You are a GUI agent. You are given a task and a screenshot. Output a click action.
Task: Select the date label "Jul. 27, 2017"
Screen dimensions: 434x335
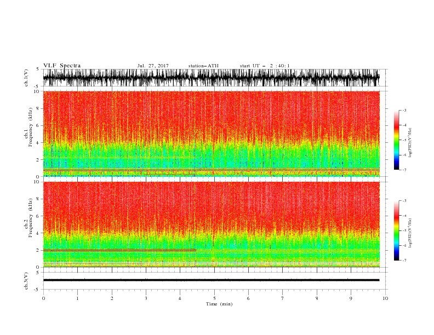[x=153, y=66]
